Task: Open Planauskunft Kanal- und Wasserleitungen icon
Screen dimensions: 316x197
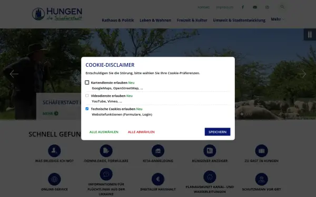Action: [210, 177]
